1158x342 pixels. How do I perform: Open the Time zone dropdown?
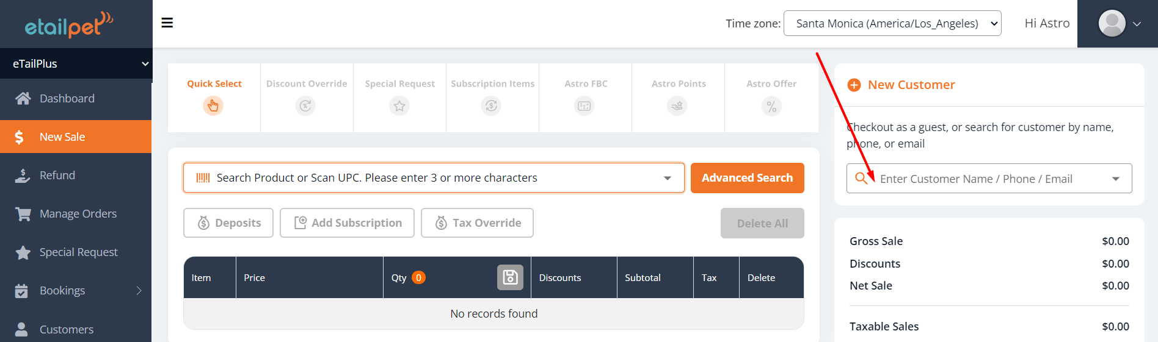(x=892, y=24)
